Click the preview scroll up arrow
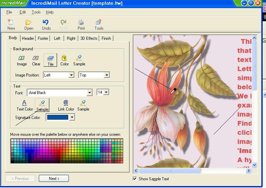The width and height of the screenshot is (266, 188). [x=254, y=38]
